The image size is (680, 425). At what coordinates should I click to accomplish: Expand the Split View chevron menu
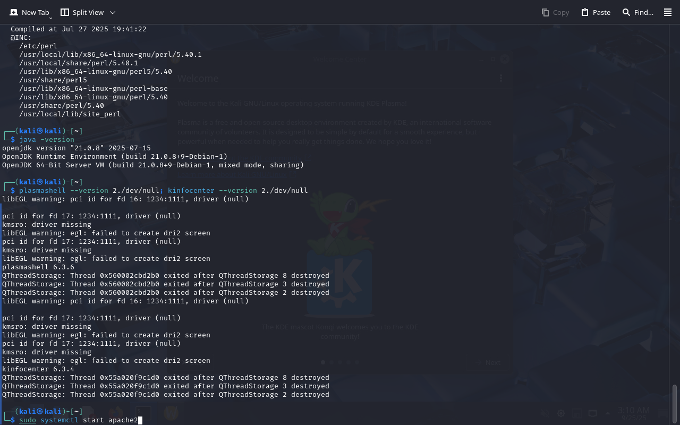(112, 12)
